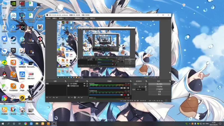Mute desktop audio with speaker icon
The image size is (224, 126).
click(125, 88)
